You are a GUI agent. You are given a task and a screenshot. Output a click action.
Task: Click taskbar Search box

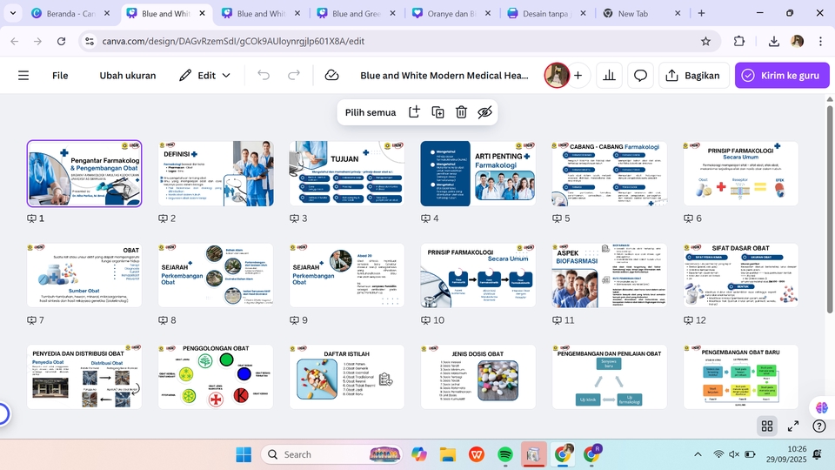[x=331, y=454]
